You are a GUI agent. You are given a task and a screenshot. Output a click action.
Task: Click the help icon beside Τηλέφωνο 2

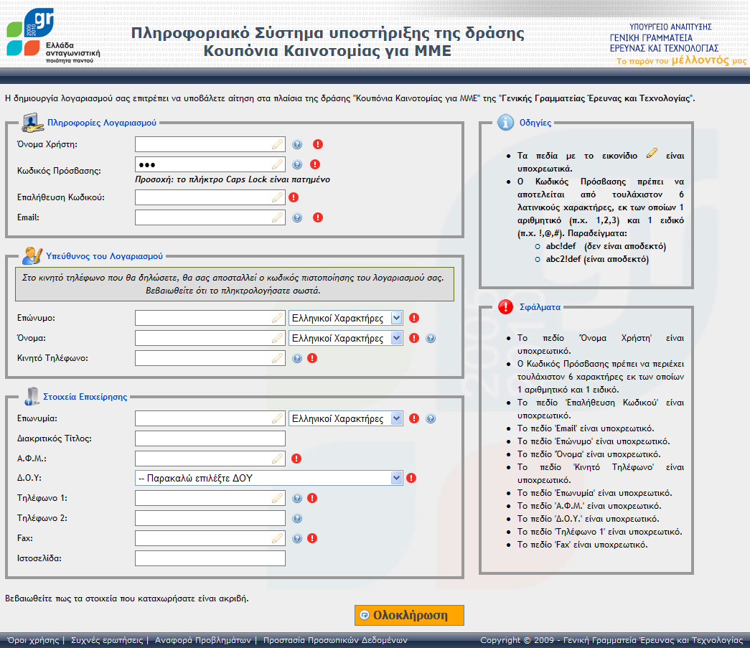[x=297, y=518]
